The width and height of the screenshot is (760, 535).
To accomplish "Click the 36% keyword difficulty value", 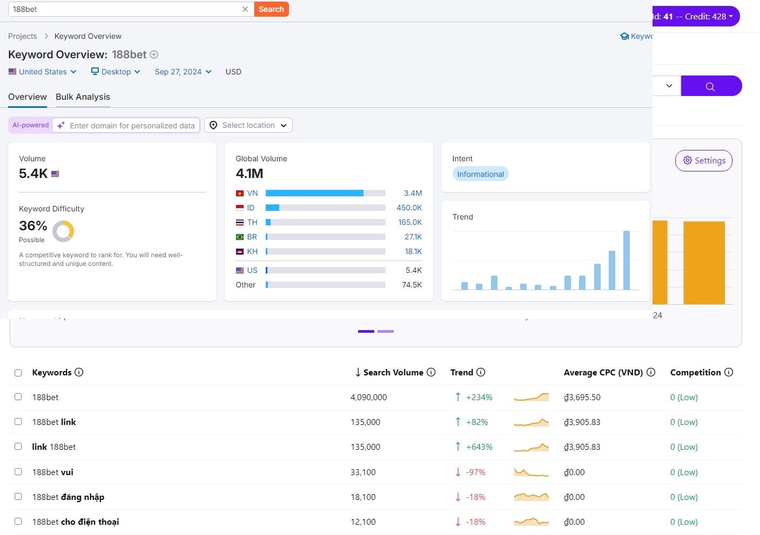I will pyautogui.click(x=33, y=225).
